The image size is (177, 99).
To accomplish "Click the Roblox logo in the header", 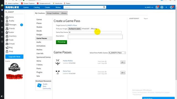I will pyautogui.click(x=12, y=7).
